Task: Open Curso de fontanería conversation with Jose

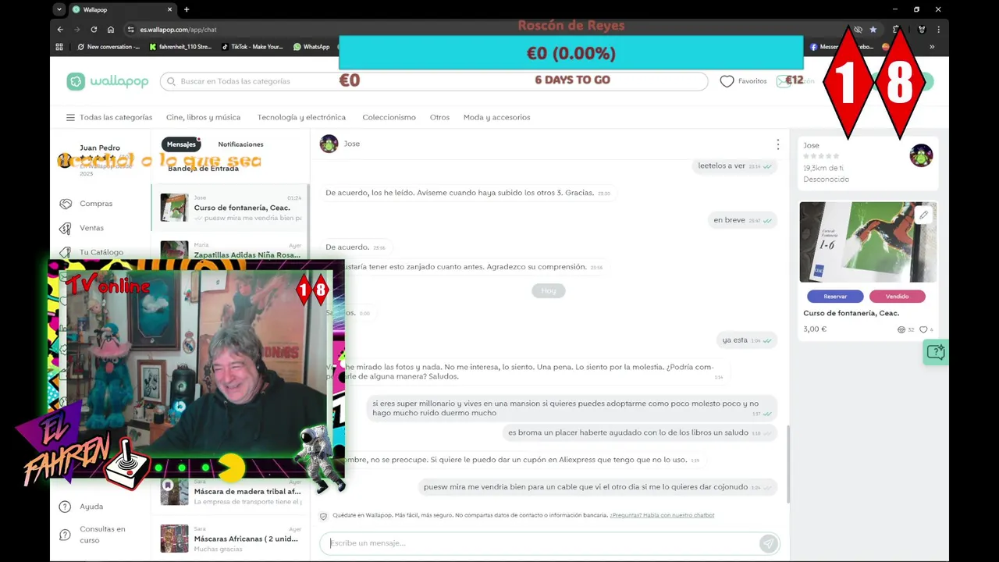Action: (229, 208)
